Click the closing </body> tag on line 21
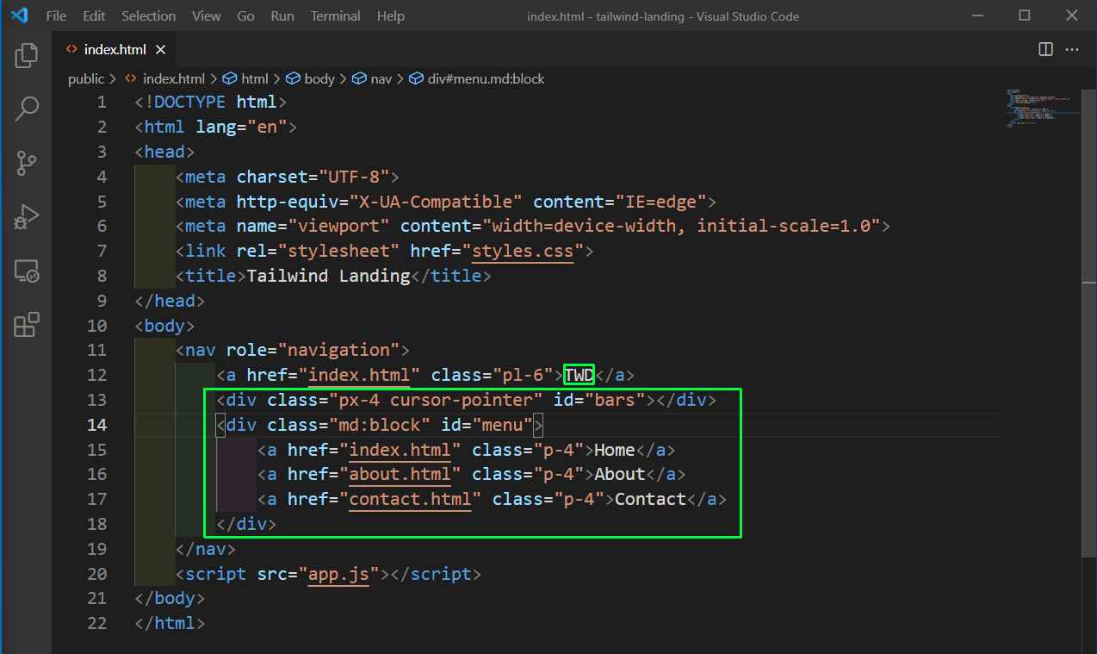This screenshot has height=654, width=1097. tap(170, 598)
